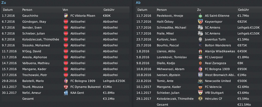Click the Kayserispor club badge

pos(200,22)
